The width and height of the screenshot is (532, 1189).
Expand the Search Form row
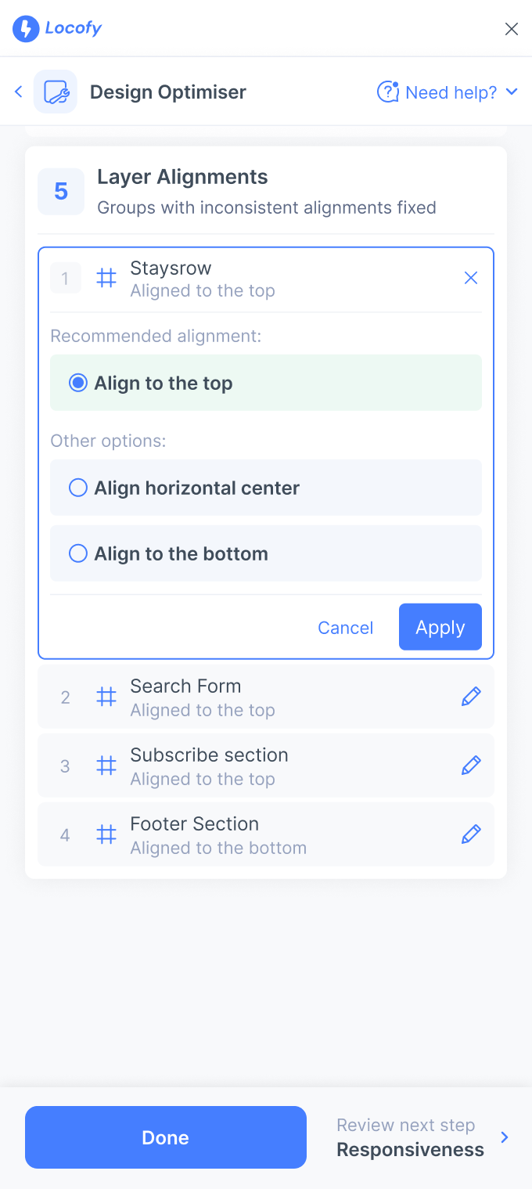click(266, 697)
